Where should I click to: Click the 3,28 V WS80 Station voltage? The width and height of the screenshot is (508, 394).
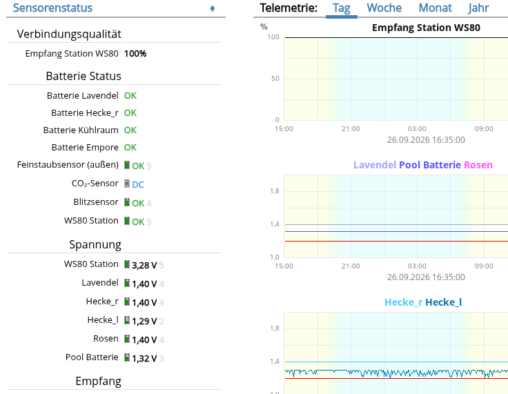(x=144, y=266)
